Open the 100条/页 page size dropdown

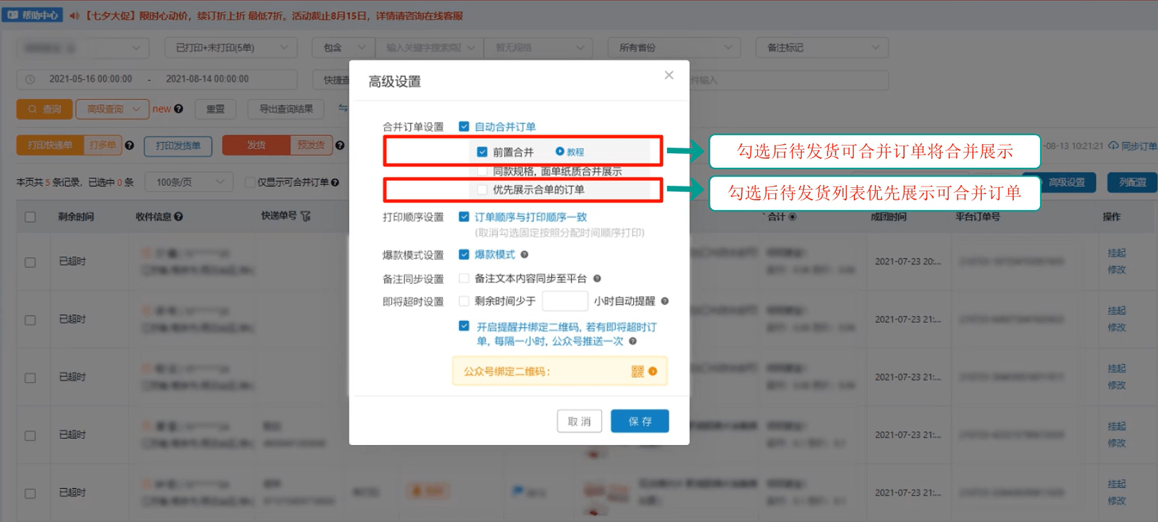pyautogui.click(x=189, y=182)
